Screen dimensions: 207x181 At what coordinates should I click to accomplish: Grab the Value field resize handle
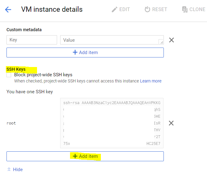pos(161,42)
